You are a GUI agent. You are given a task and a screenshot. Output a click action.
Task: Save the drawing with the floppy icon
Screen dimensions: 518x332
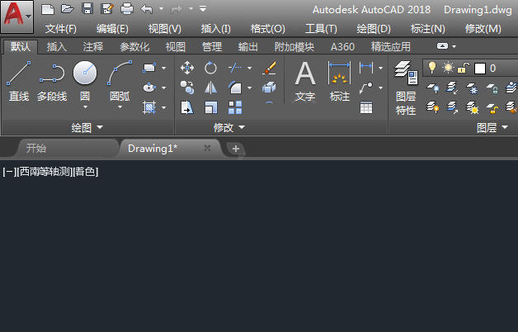[x=87, y=9]
